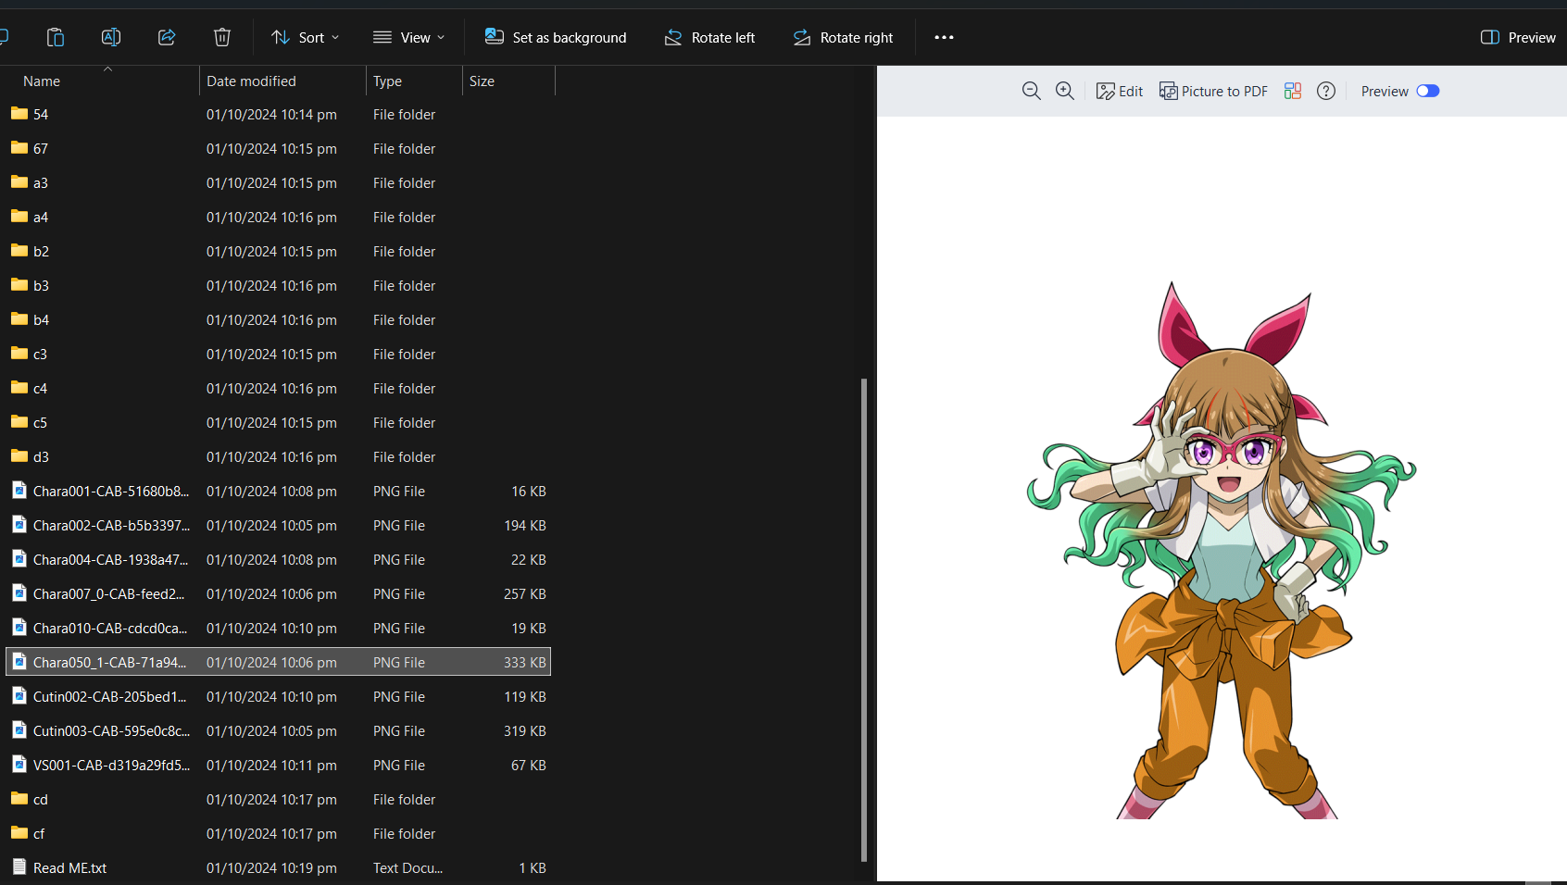Toggle the Preview switch
This screenshot has height=885, width=1567.
1428,91
